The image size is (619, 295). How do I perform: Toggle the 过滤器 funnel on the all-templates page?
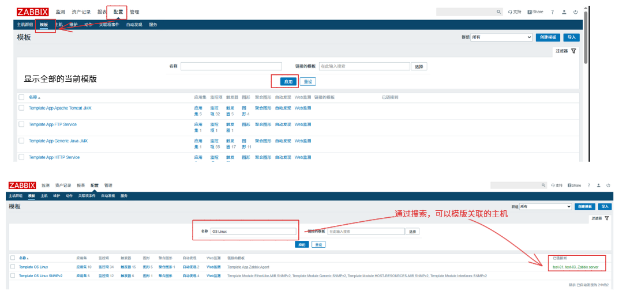(x=573, y=51)
